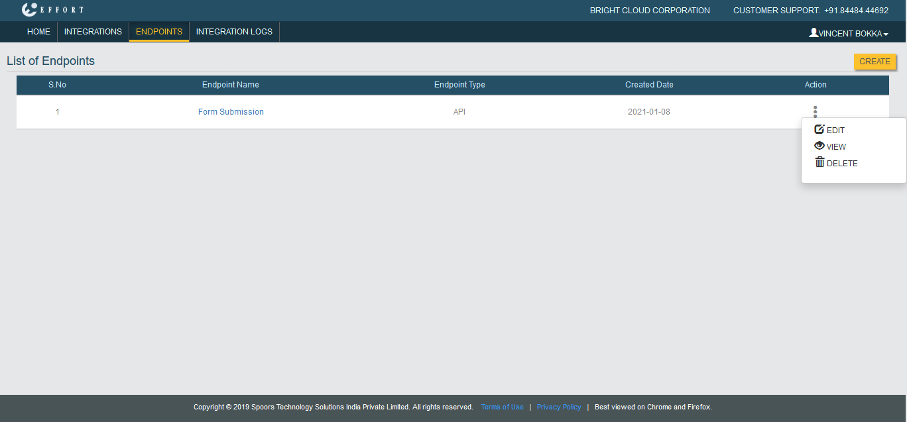Open the Terms of Use link
The image size is (907, 422).
pyautogui.click(x=502, y=407)
